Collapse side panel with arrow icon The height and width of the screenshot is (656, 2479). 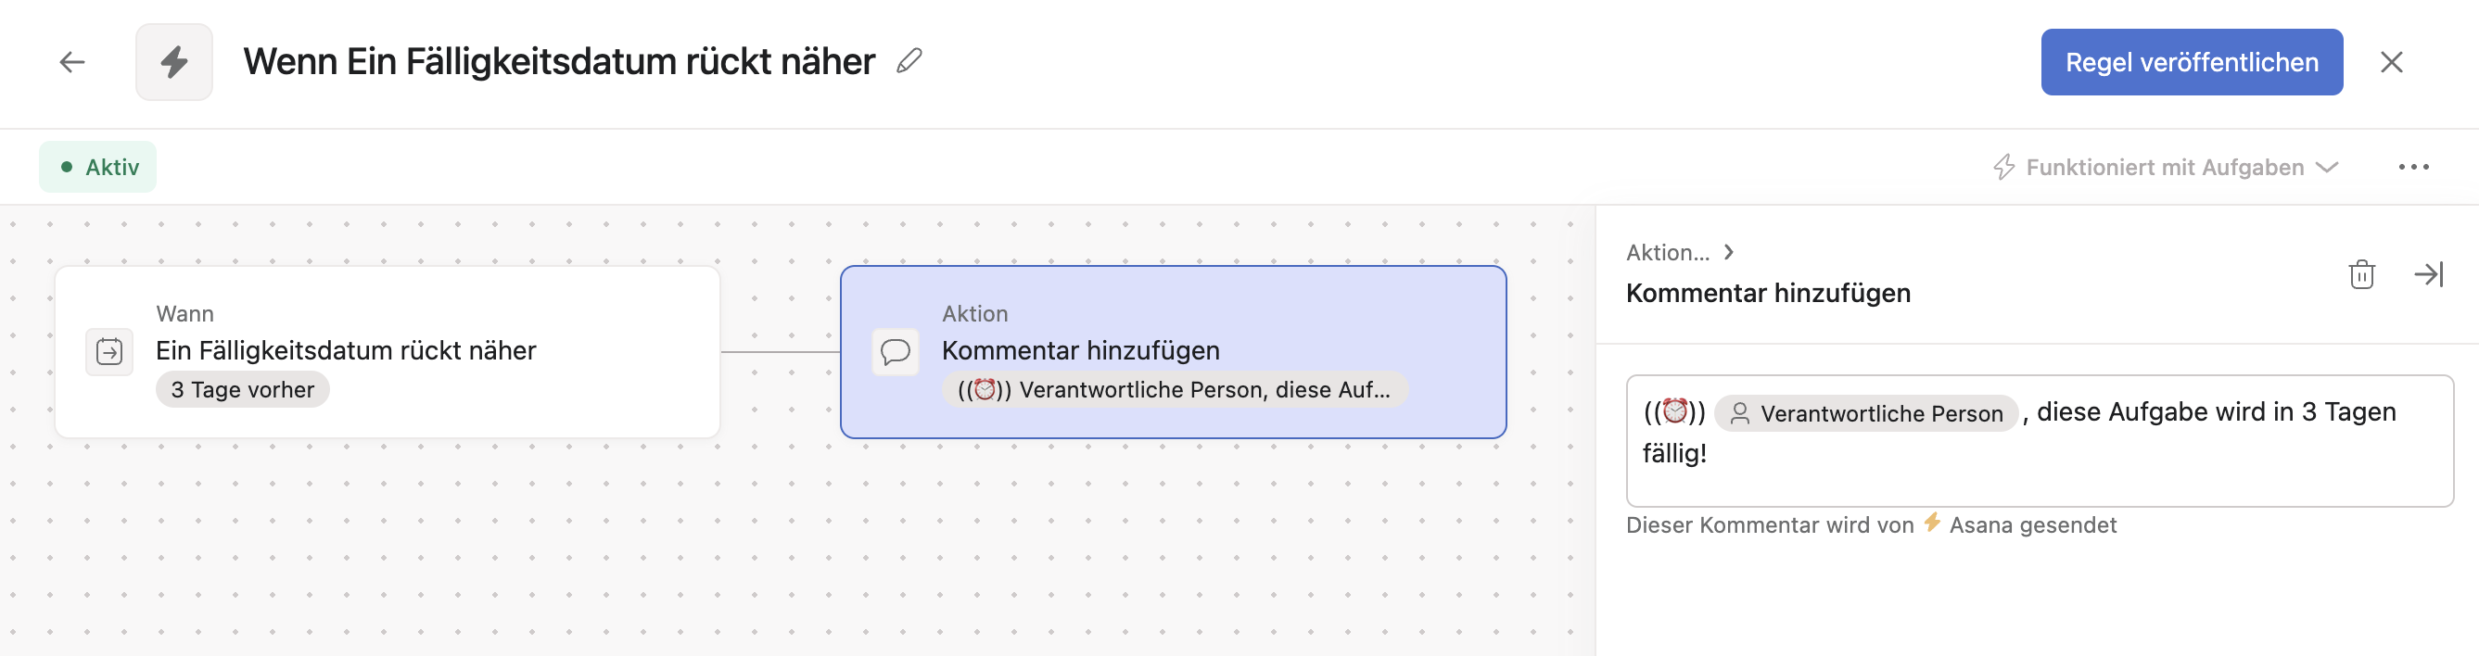[2428, 275]
